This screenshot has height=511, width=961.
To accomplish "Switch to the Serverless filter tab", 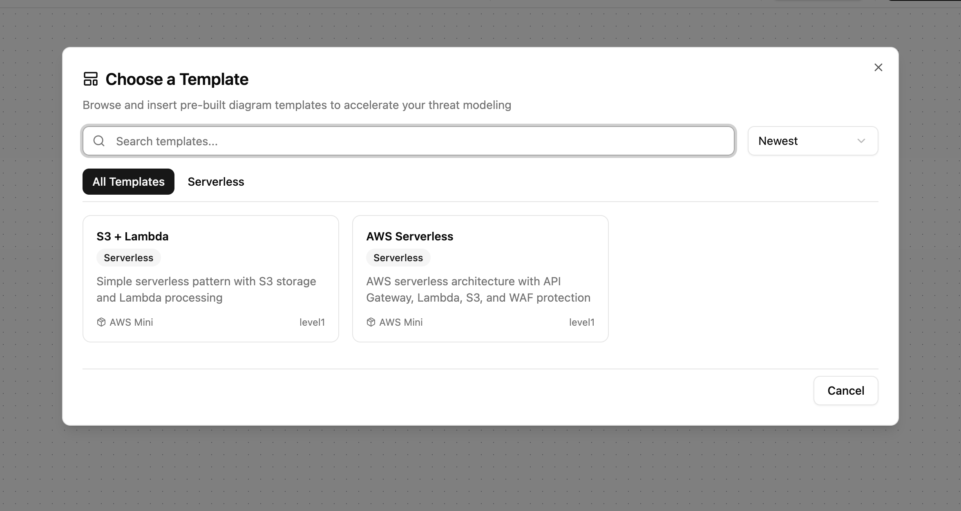I will pyautogui.click(x=215, y=181).
